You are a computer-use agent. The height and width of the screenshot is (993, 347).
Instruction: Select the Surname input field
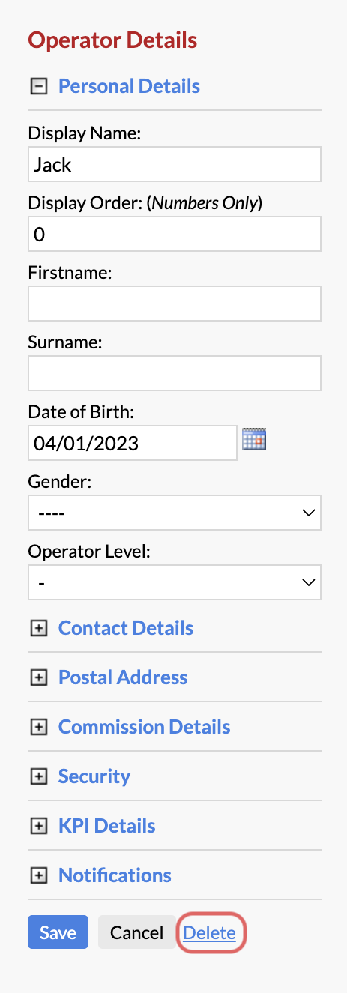pos(175,373)
